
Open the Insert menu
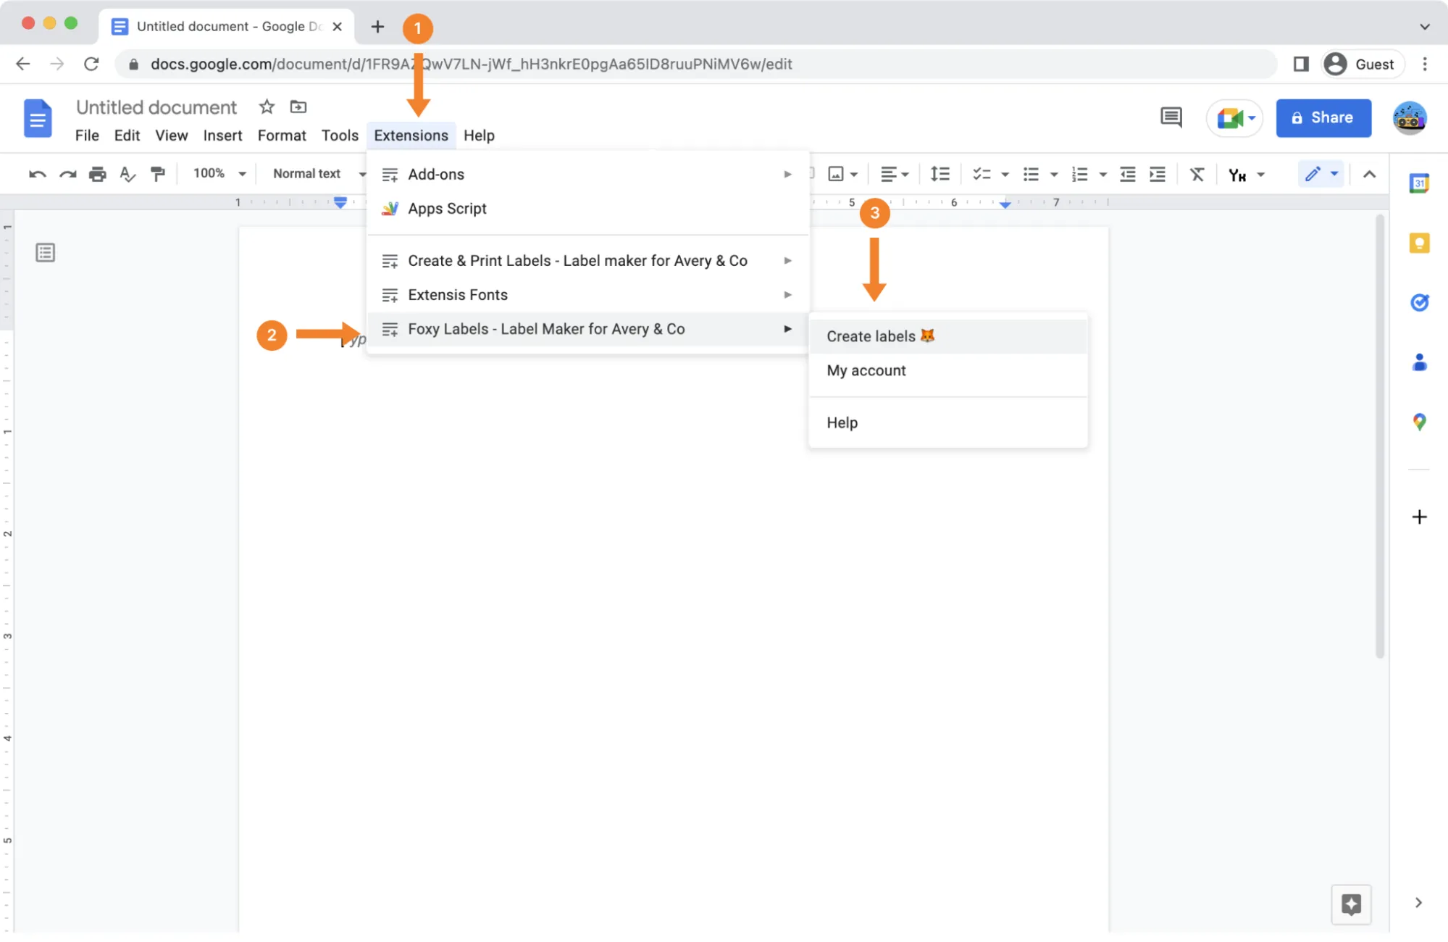222,136
